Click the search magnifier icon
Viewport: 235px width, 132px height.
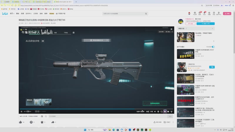click(146, 13)
